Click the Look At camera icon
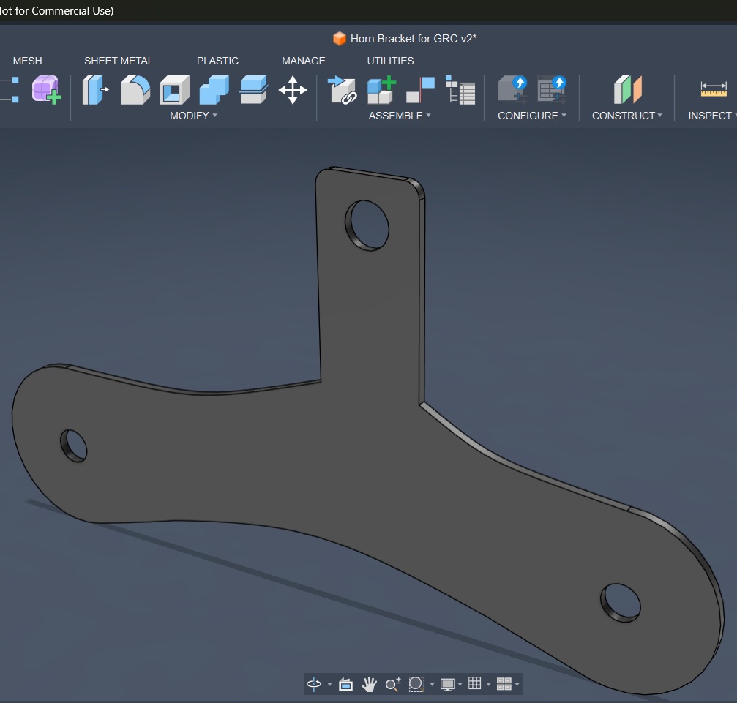The width and height of the screenshot is (737, 703). [345, 684]
